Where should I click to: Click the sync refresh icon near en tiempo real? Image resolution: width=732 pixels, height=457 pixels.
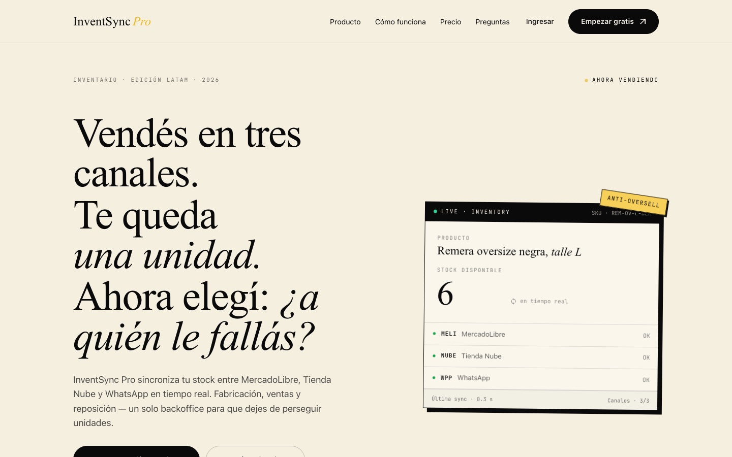click(513, 301)
